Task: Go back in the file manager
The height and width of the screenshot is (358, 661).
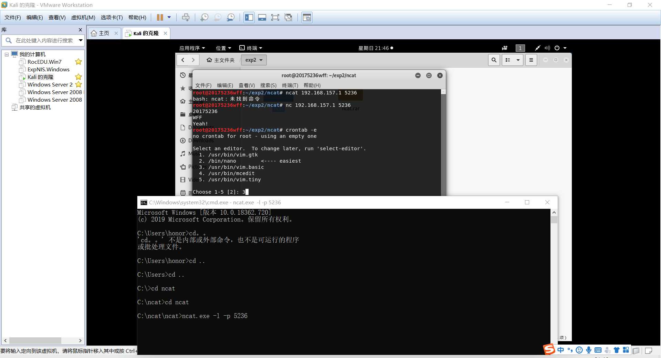Action: (x=183, y=60)
